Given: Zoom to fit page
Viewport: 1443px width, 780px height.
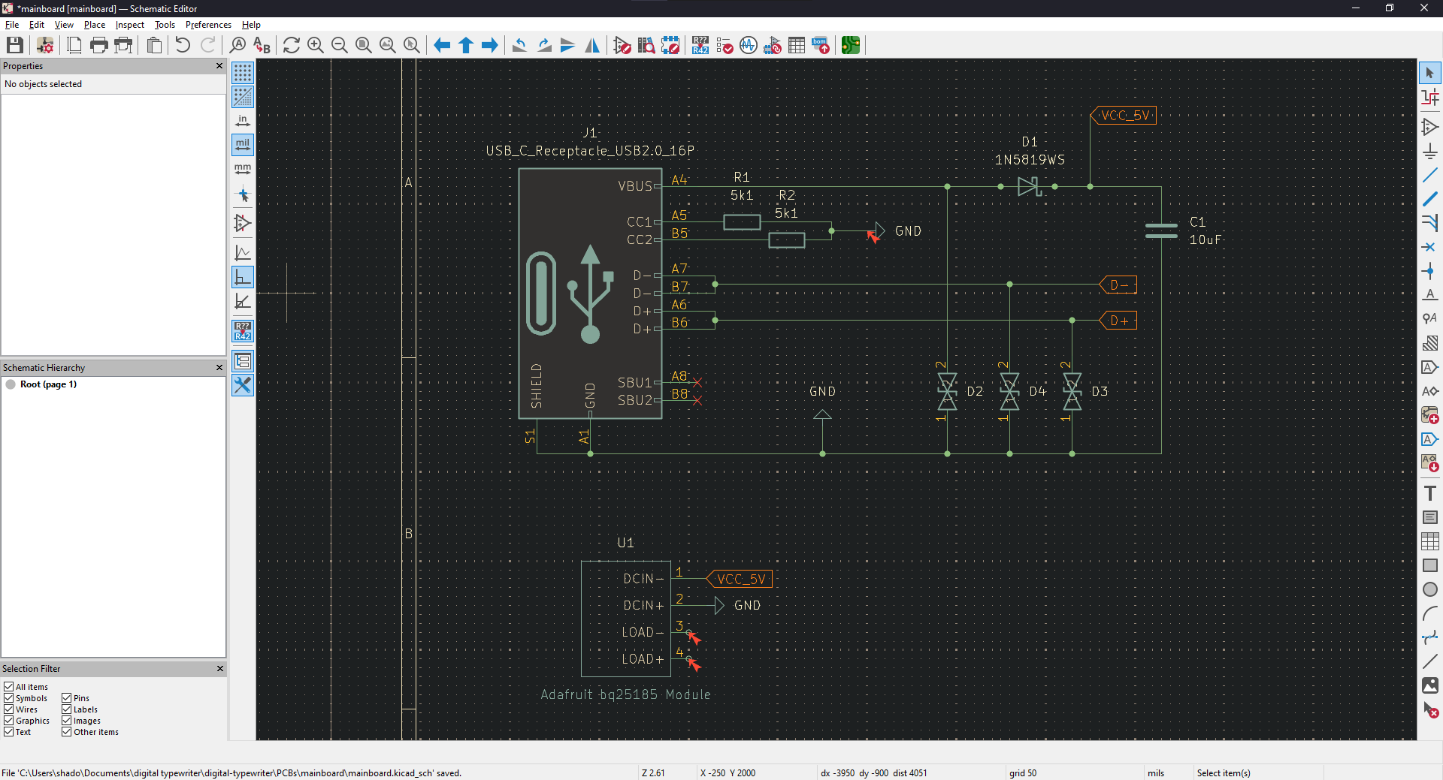Looking at the screenshot, I should pyautogui.click(x=364, y=46).
